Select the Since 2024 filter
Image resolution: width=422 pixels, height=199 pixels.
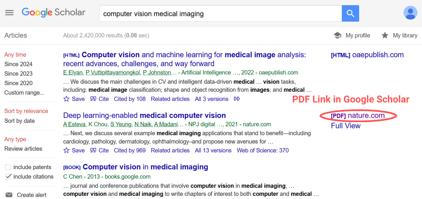[x=18, y=64]
